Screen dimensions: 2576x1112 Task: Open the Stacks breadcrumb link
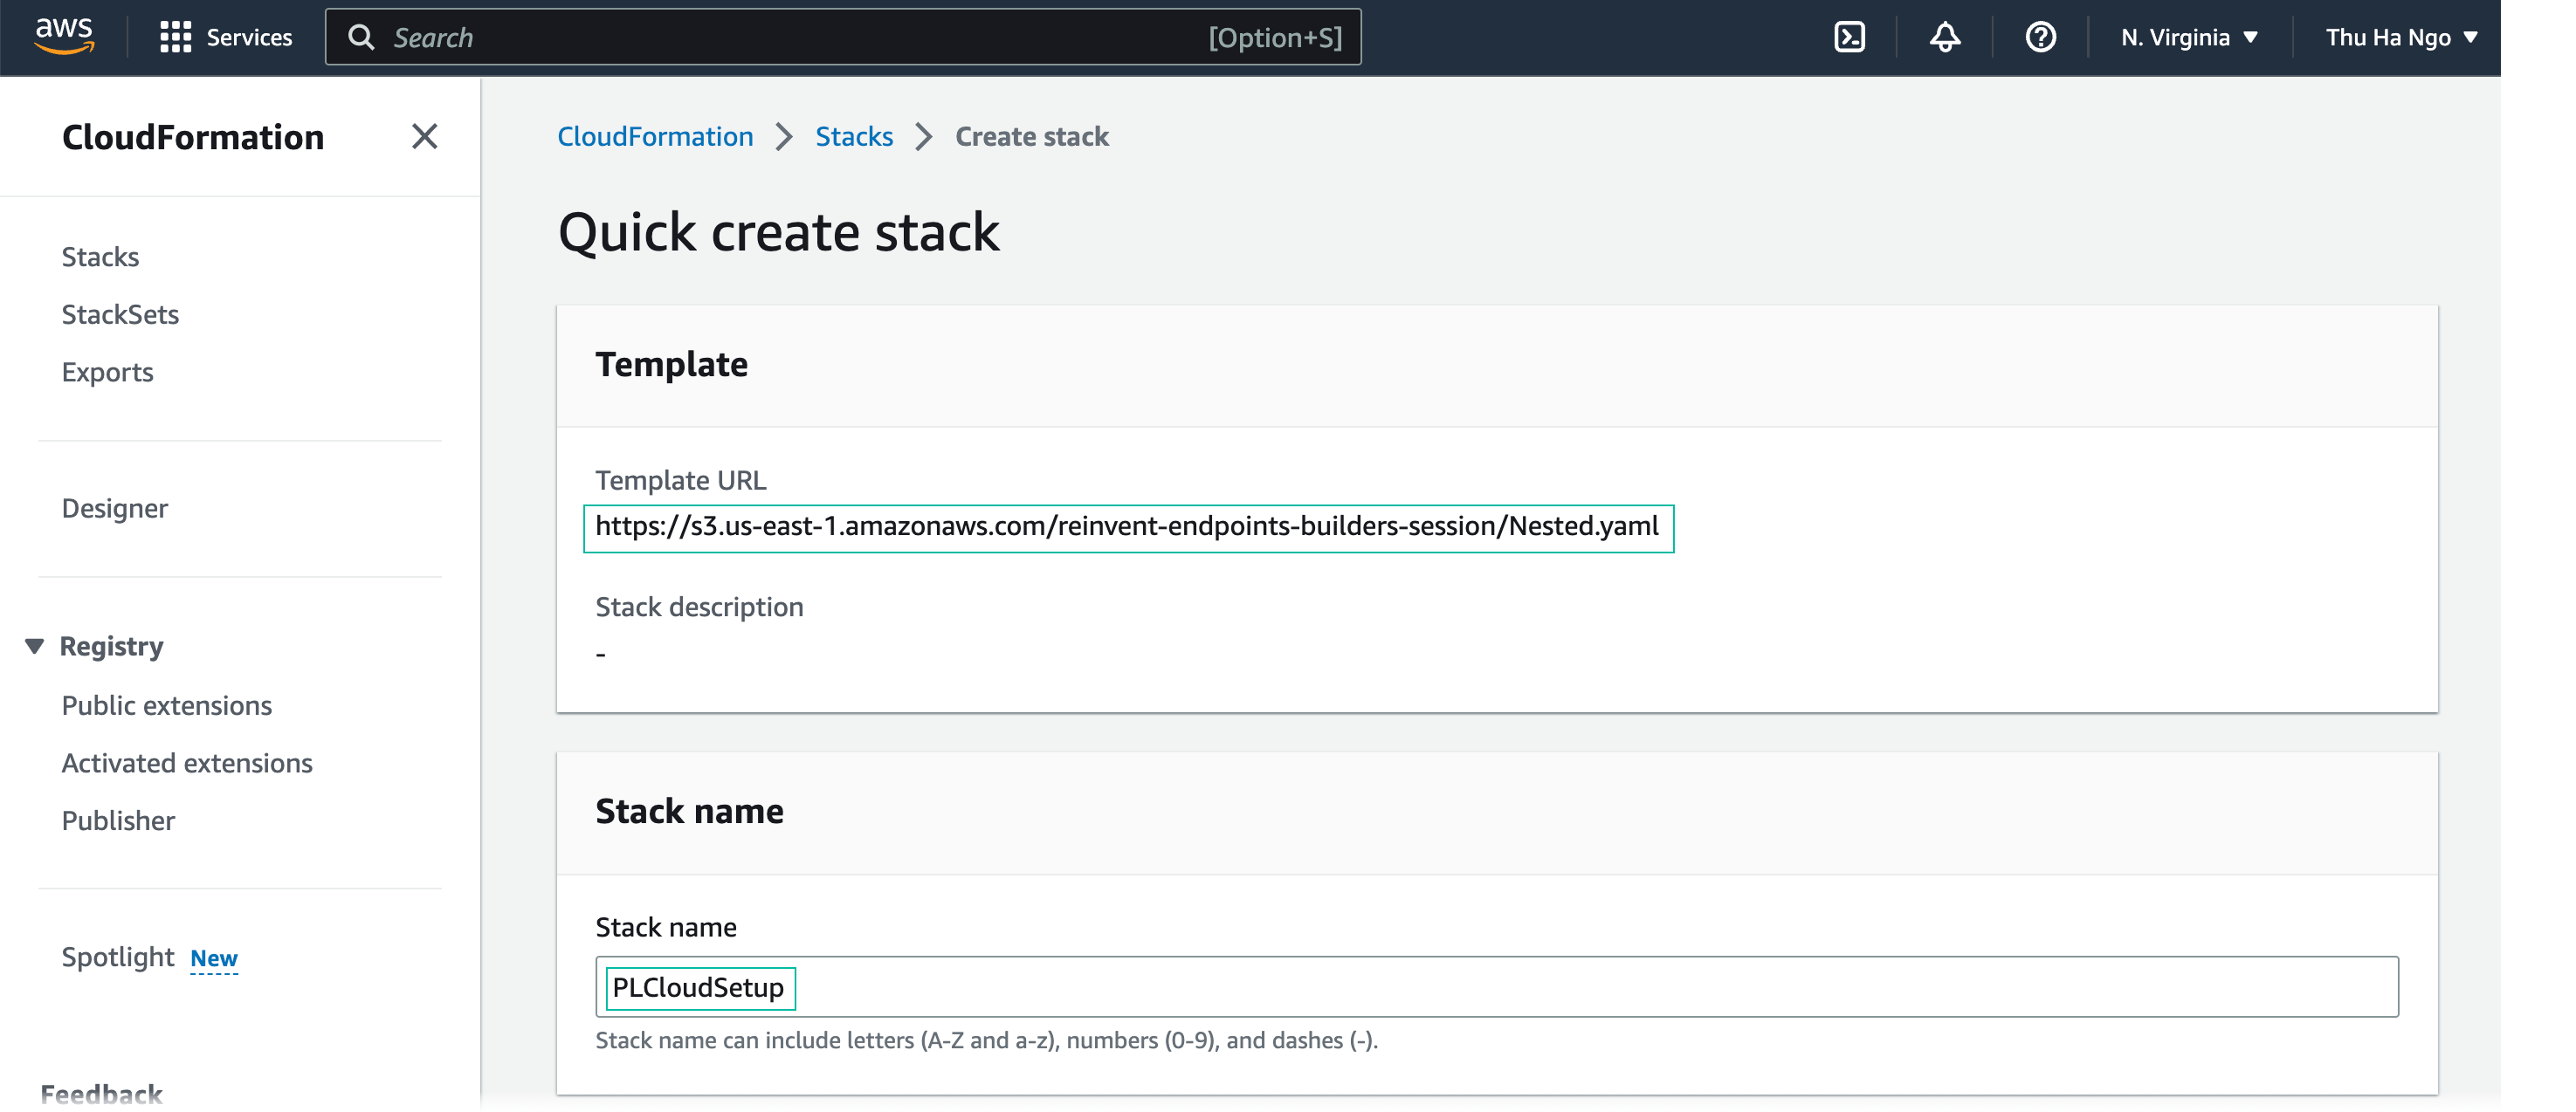pos(853,136)
